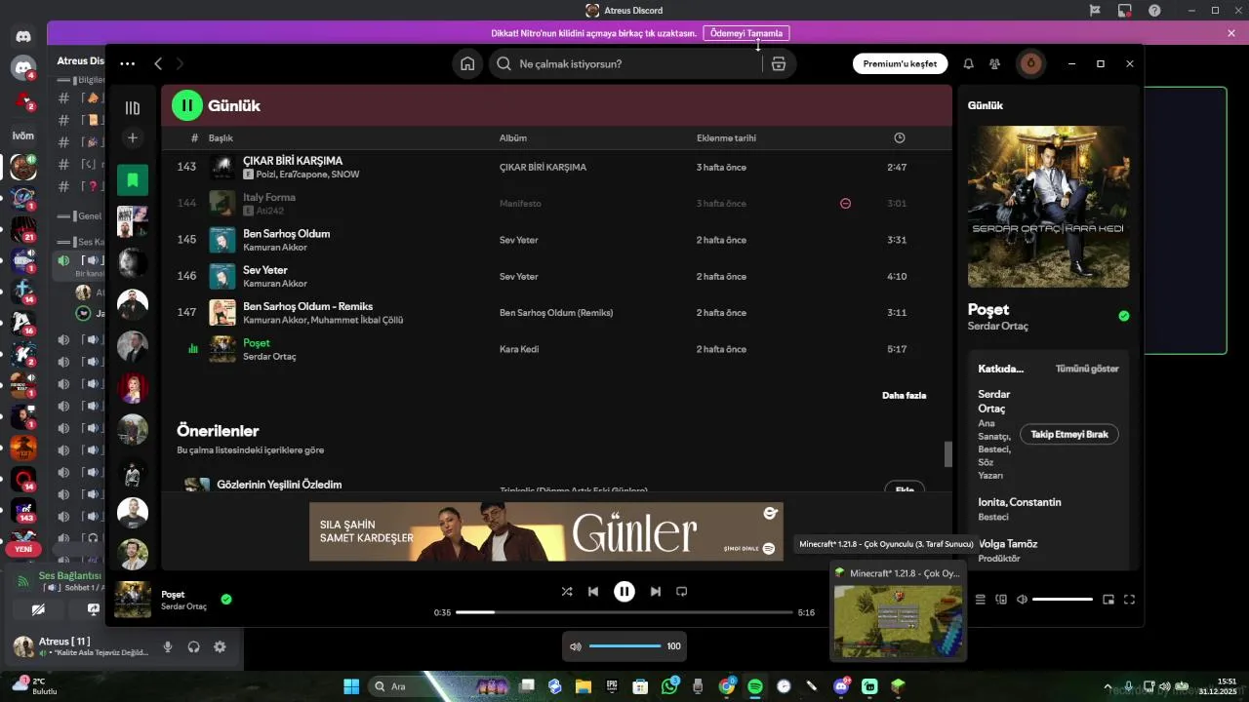Deafen with Discord headphone icon
The image size is (1249, 702).
[194, 646]
